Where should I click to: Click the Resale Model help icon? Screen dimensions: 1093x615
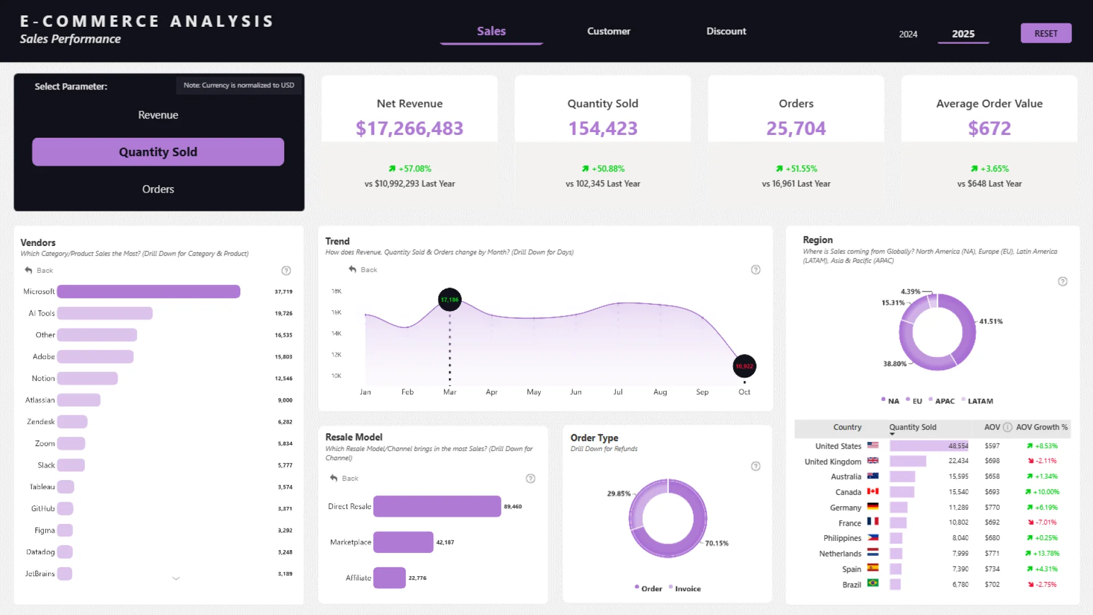(x=530, y=478)
